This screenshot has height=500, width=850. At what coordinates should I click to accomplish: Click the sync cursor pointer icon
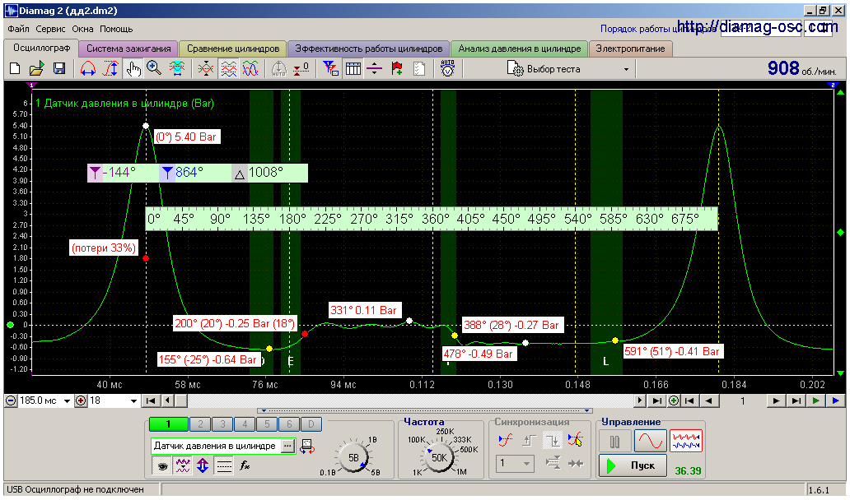[576, 441]
